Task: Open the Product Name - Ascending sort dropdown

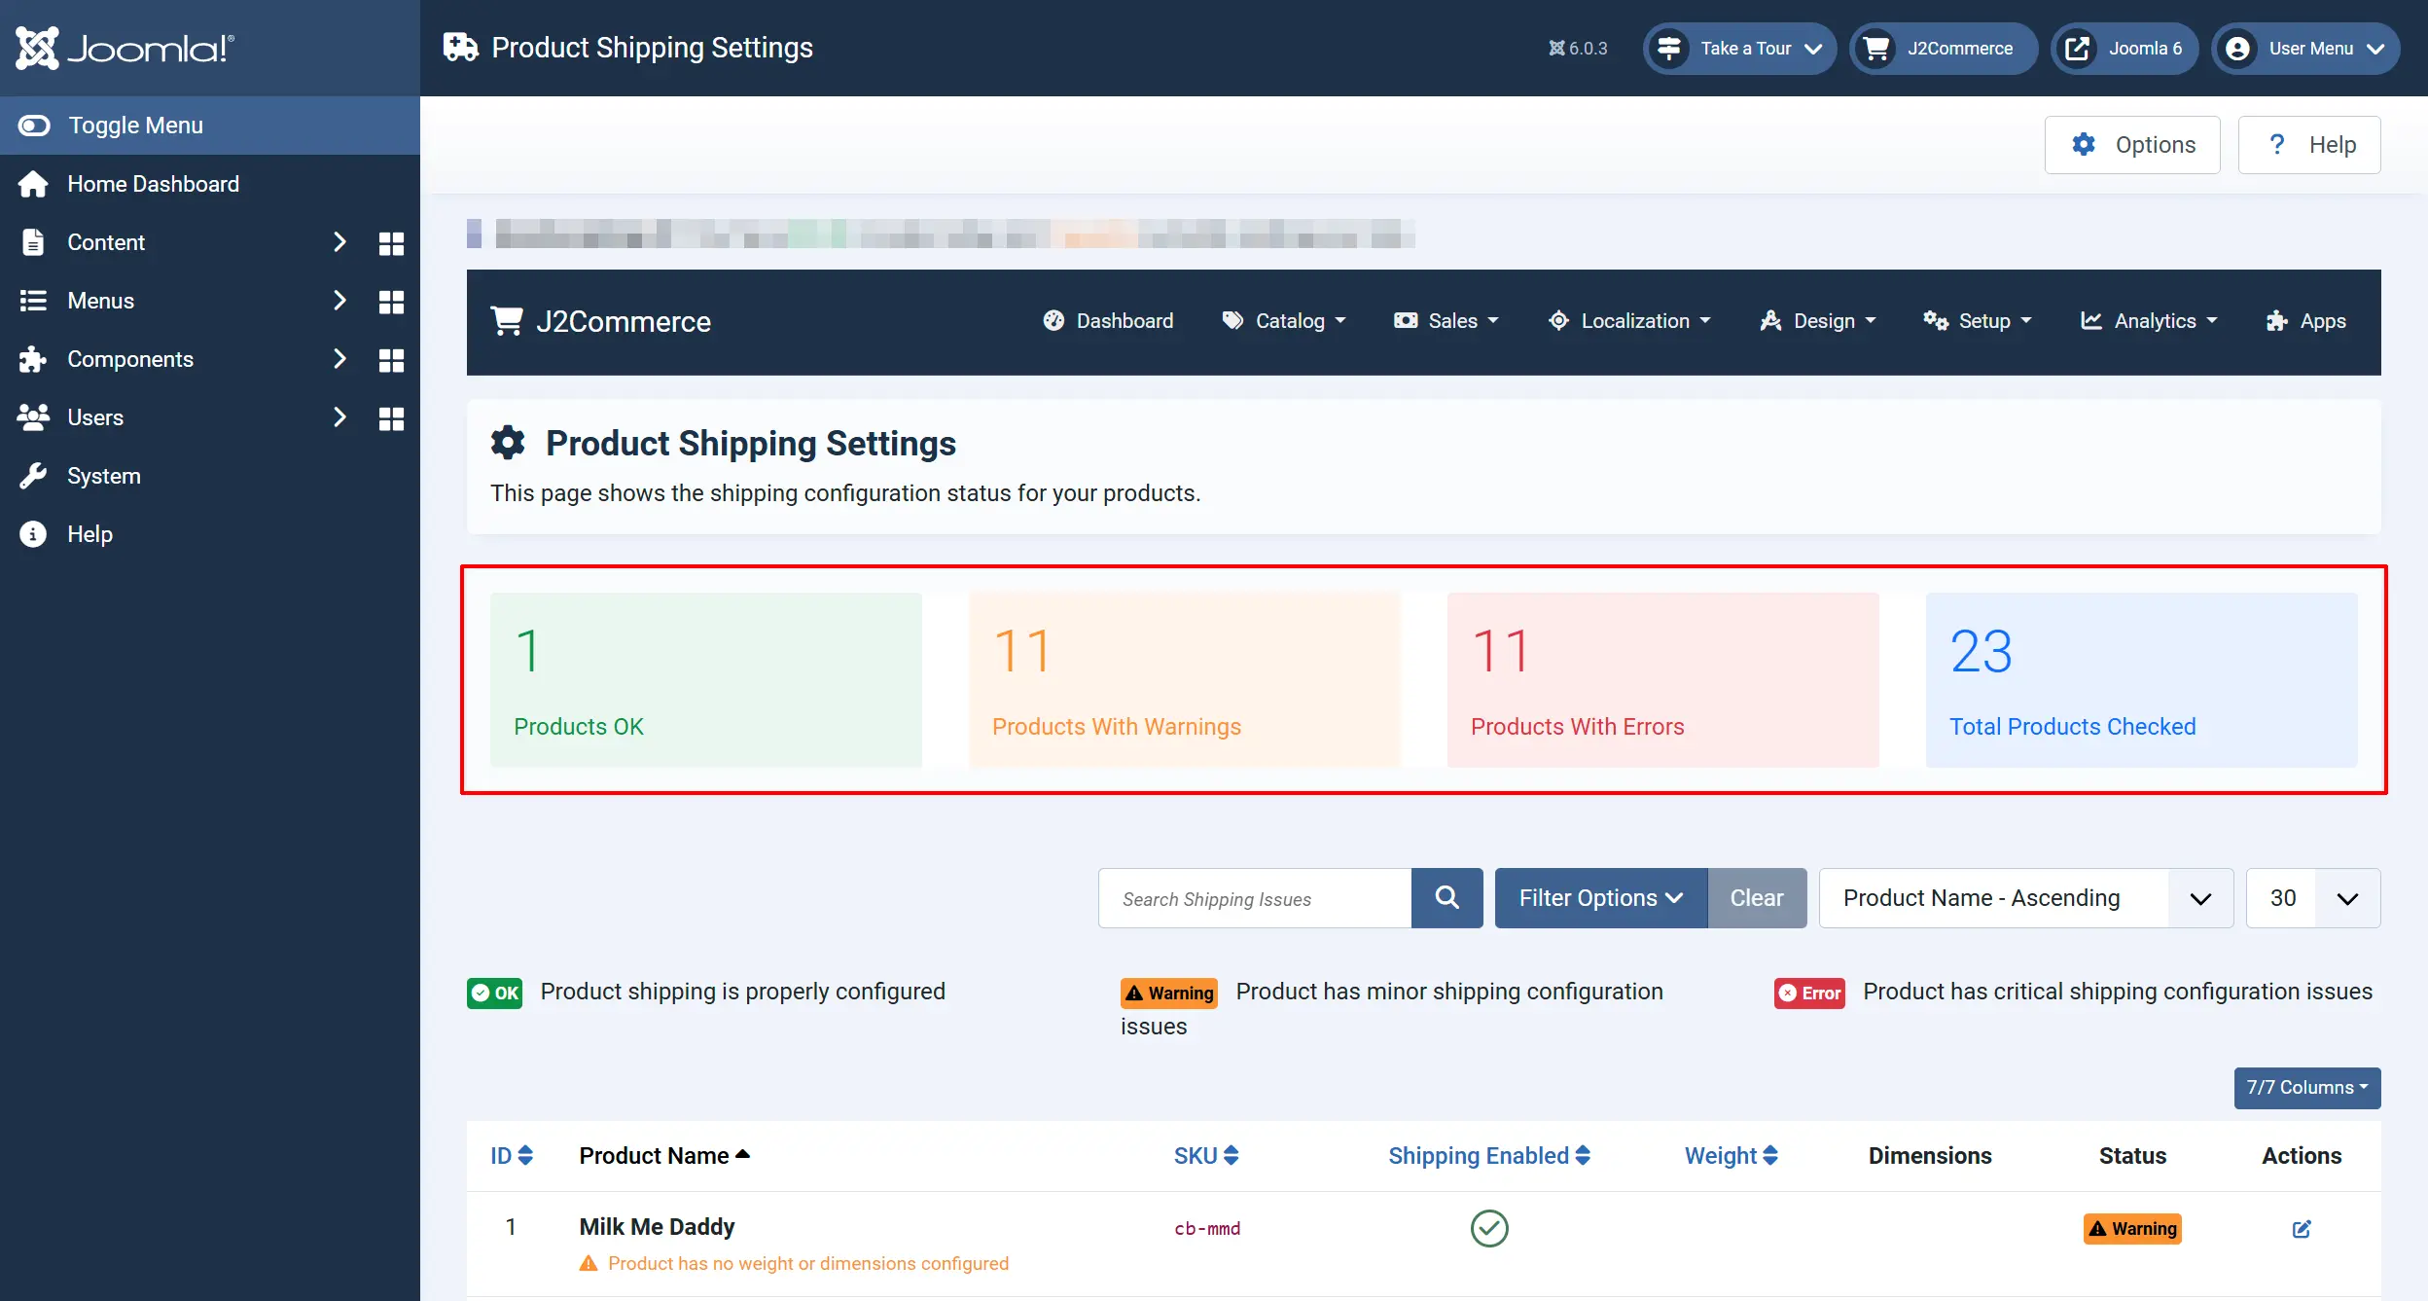Action: point(2026,898)
